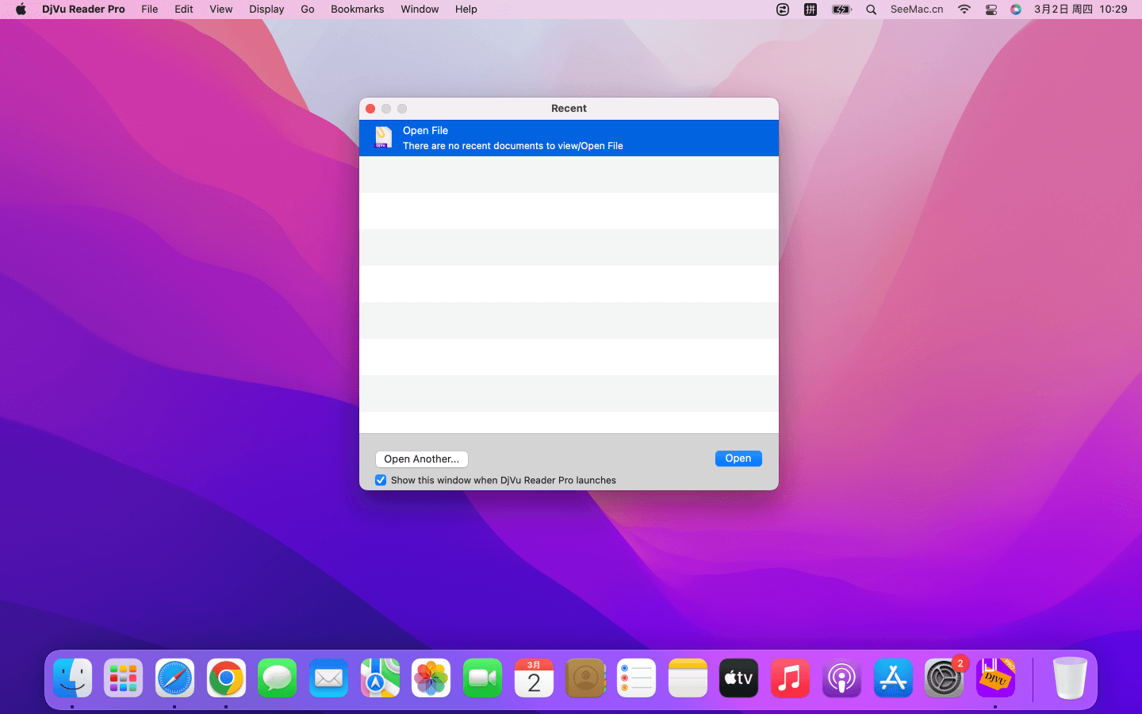Open the Go menu

pos(308,10)
